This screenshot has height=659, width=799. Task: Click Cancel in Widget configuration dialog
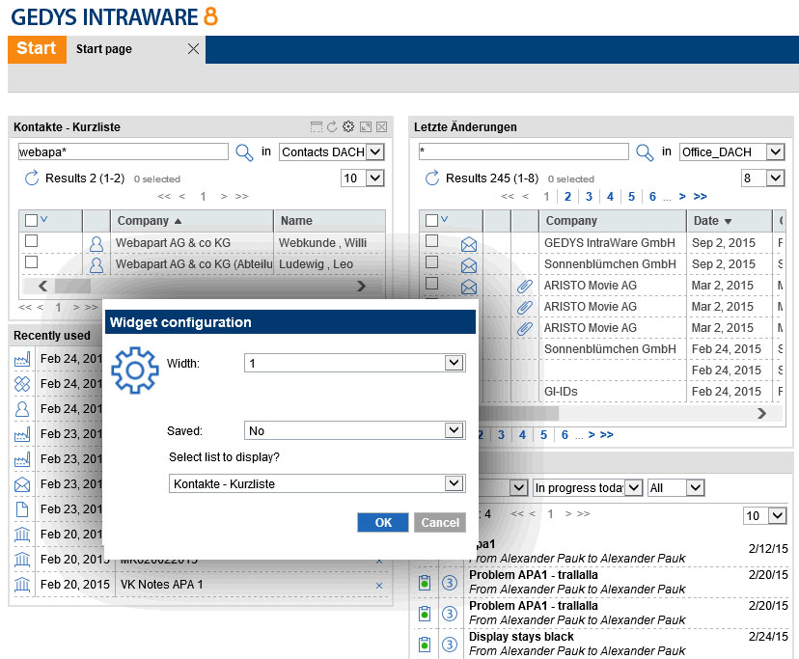pyautogui.click(x=440, y=522)
